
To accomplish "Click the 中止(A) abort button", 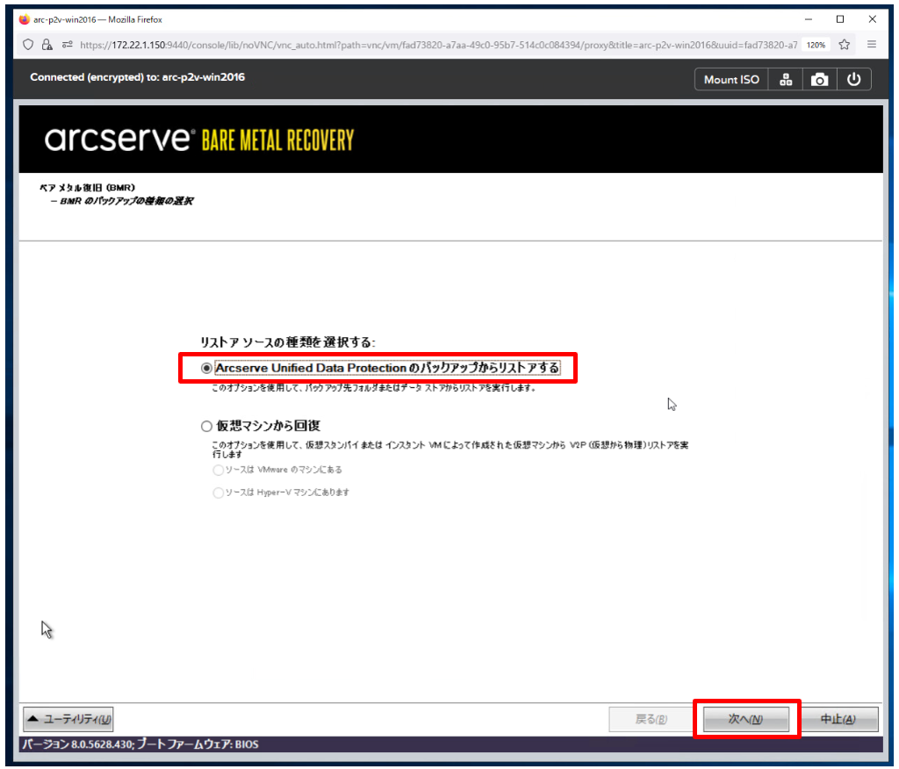I will click(x=838, y=719).
